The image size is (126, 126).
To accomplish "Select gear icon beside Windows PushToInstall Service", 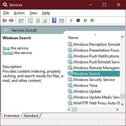I will (70, 62).
